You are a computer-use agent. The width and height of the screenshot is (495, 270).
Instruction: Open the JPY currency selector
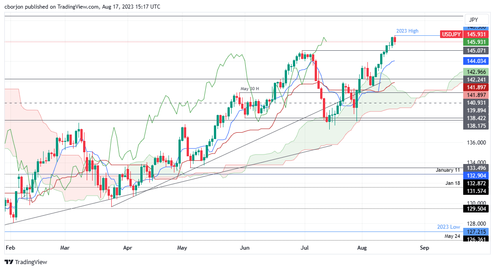click(x=476, y=19)
